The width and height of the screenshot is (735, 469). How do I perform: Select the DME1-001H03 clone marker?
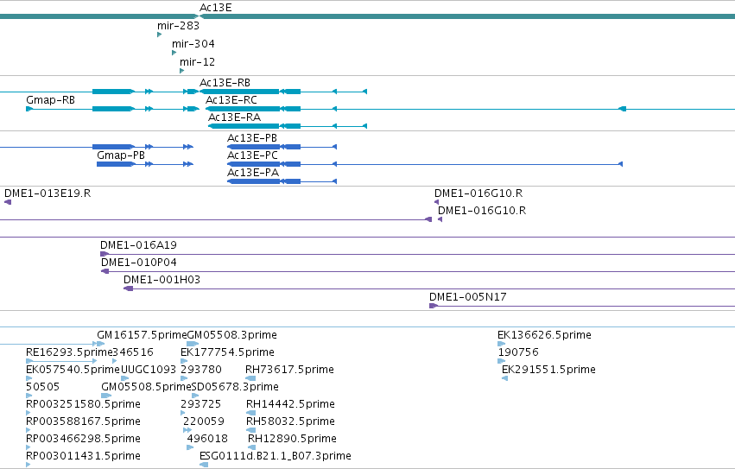tap(129, 288)
